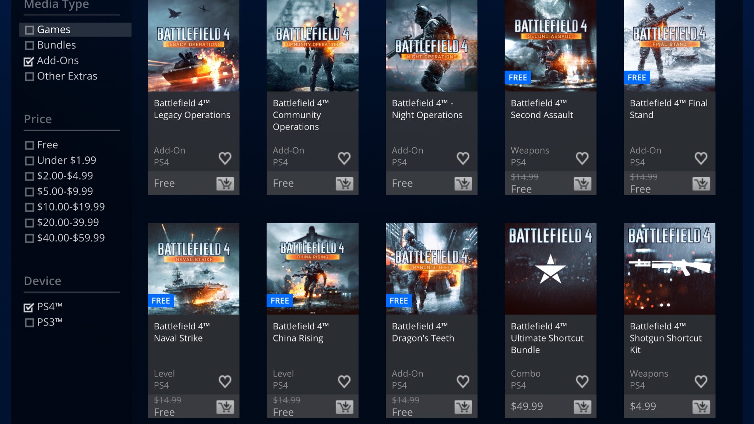754x424 pixels.
Task: Add Final Stand to wishlist with heart
Action: pyautogui.click(x=701, y=158)
